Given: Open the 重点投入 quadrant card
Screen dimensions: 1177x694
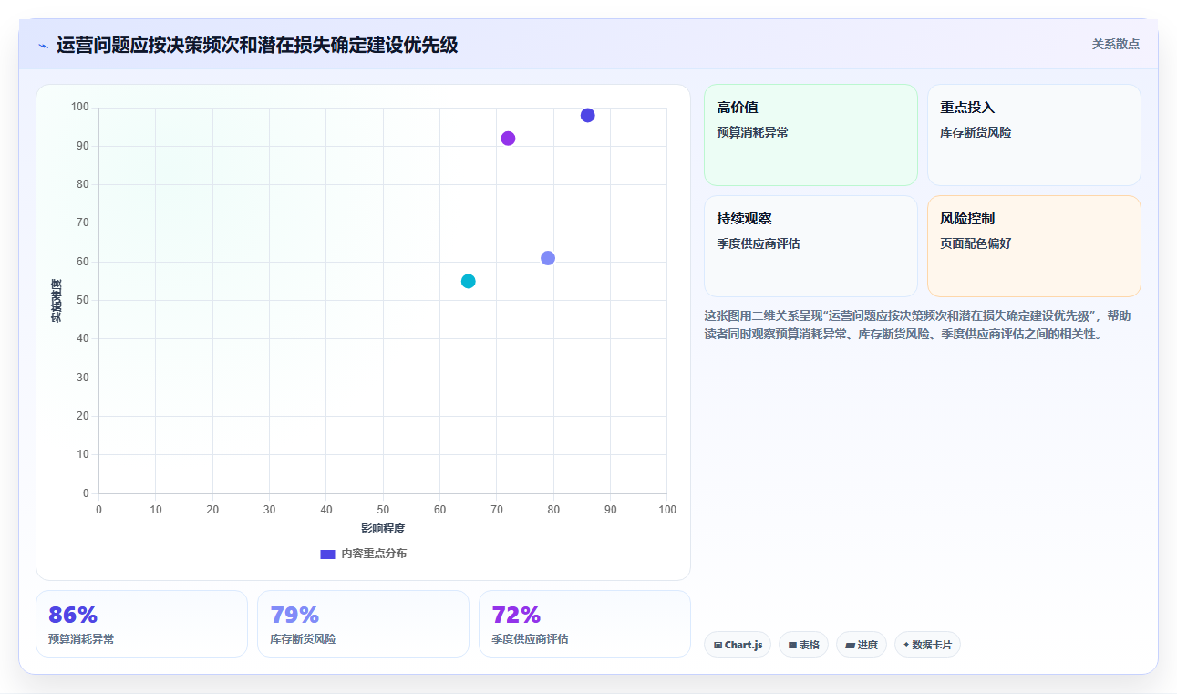Looking at the screenshot, I should (x=1034, y=135).
